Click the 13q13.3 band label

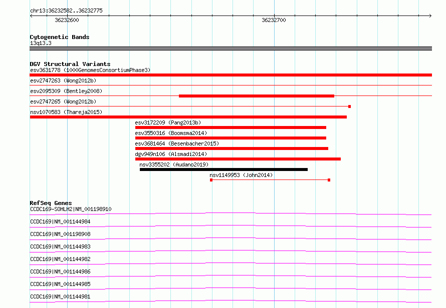(x=41, y=43)
